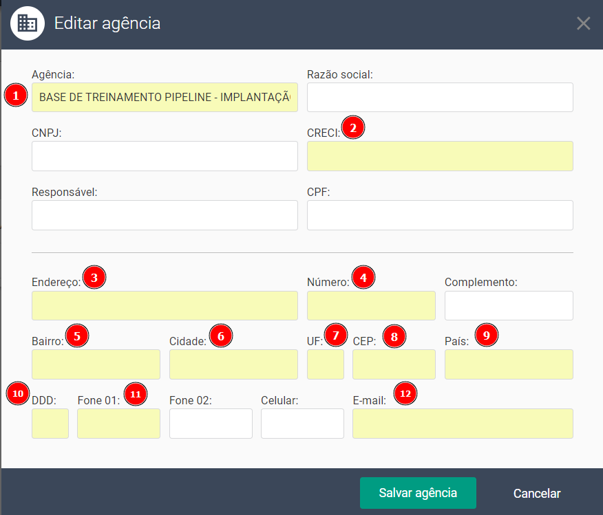Focus the Responsável text field
This screenshot has width=603, height=515.
(165, 215)
